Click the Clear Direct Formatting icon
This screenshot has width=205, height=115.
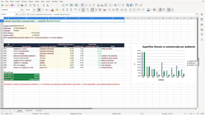click(48, 5)
